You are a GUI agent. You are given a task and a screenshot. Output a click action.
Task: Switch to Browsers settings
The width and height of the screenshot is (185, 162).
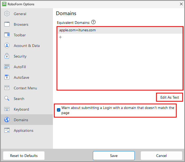[x=27, y=24]
